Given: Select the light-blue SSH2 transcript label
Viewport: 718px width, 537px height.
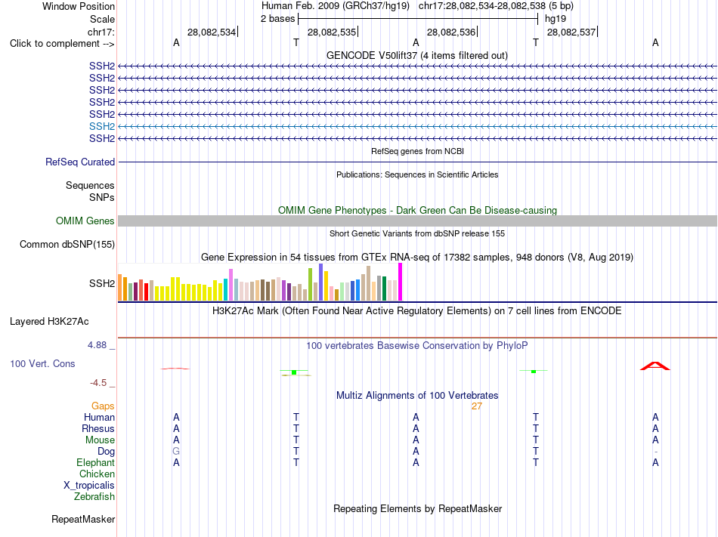Looking at the screenshot, I should point(102,126).
